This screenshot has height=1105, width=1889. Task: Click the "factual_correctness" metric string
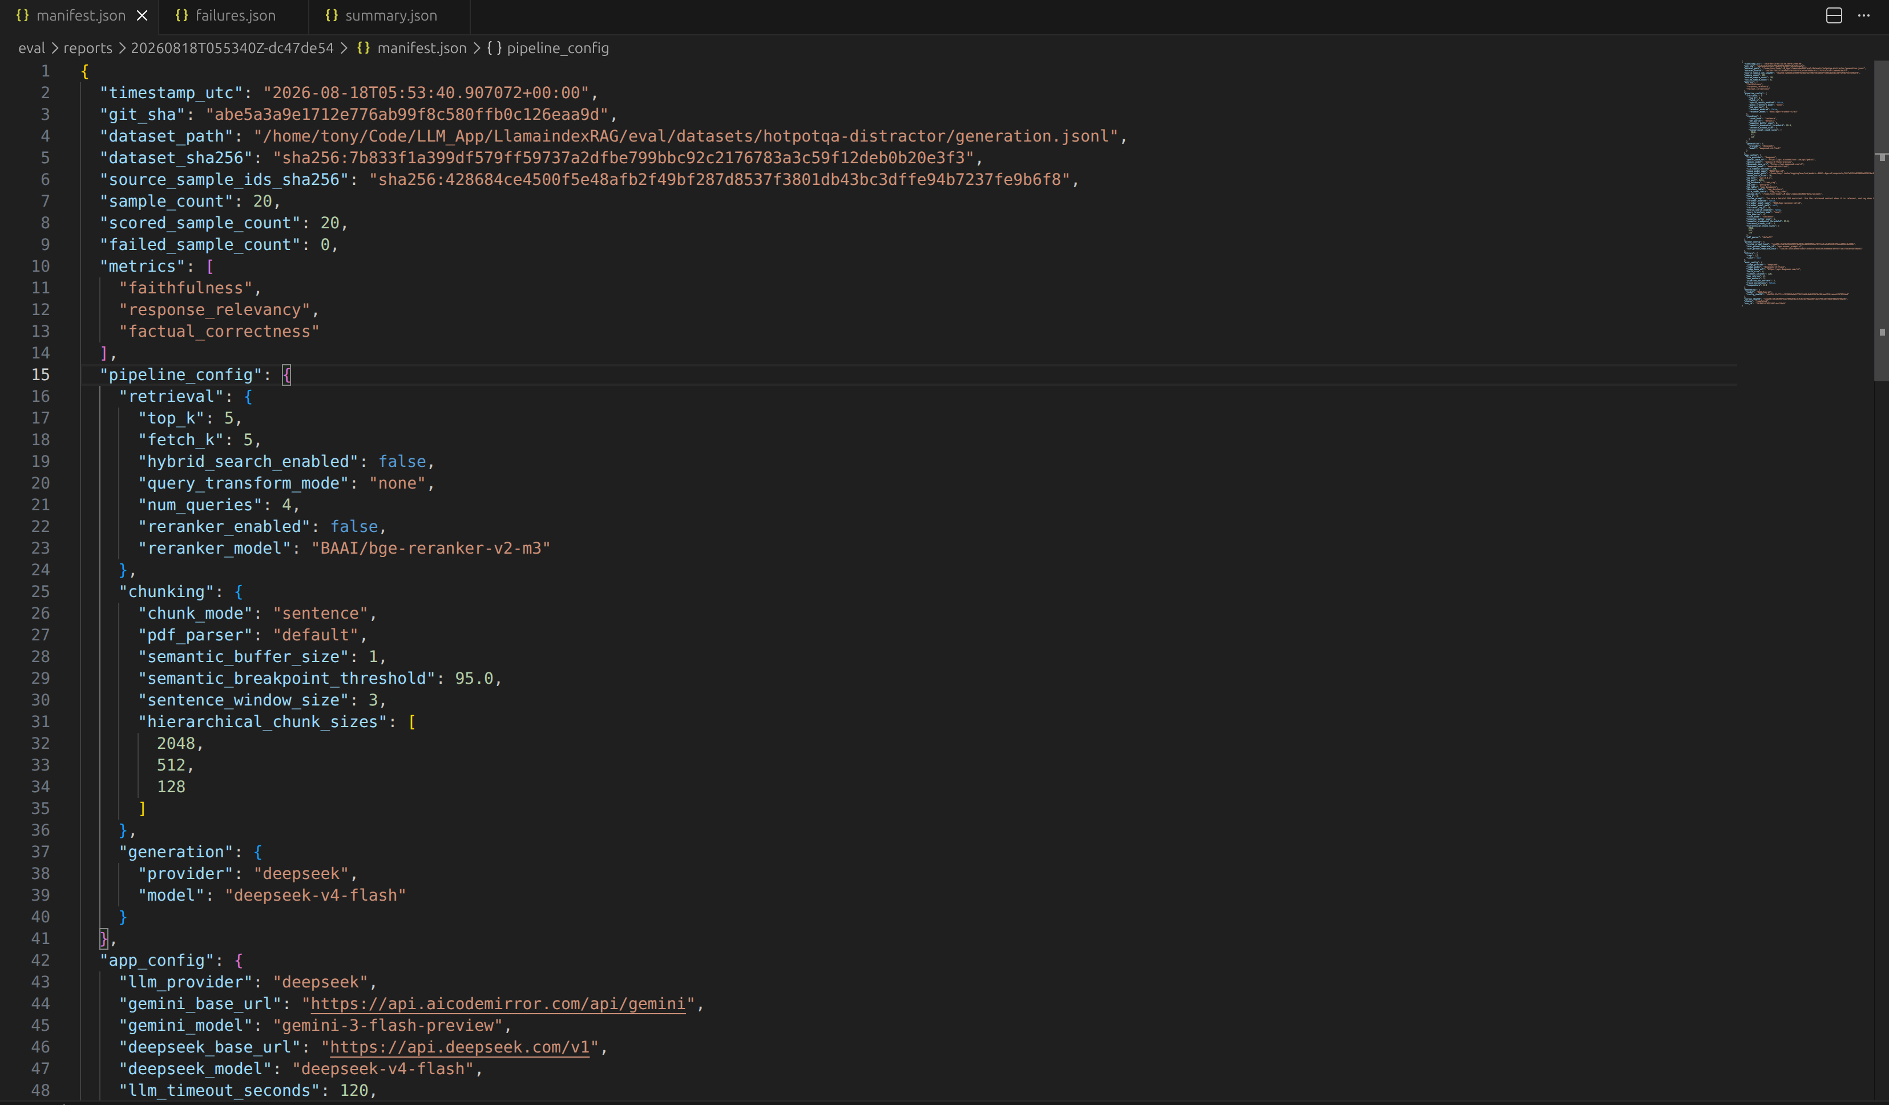click(220, 332)
